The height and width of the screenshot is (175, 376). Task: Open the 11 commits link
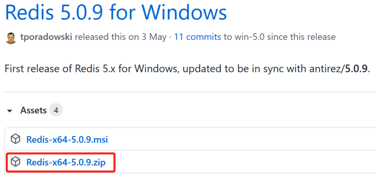tap(197, 37)
